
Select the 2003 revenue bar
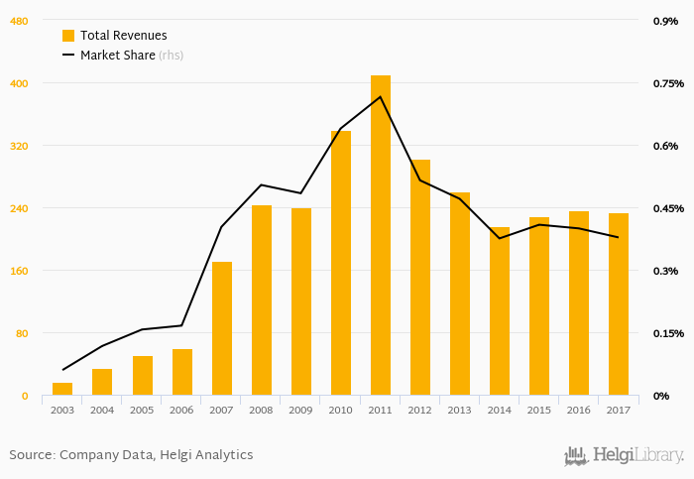pyautogui.click(x=62, y=389)
